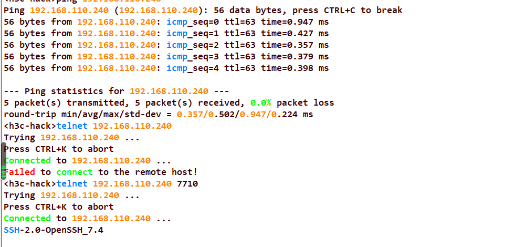Click the icmp_seq=3 reply line
515x247 pixels.
(x=166, y=56)
